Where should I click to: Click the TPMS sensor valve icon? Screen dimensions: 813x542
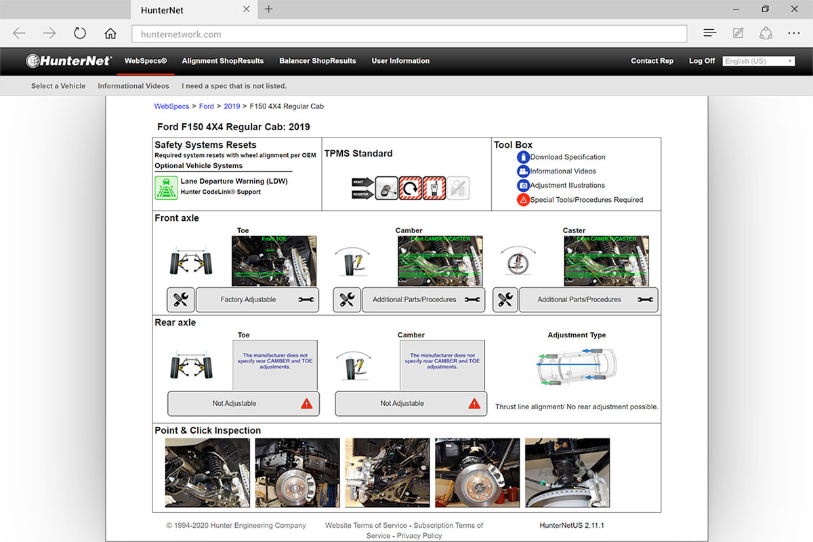point(386,188)
